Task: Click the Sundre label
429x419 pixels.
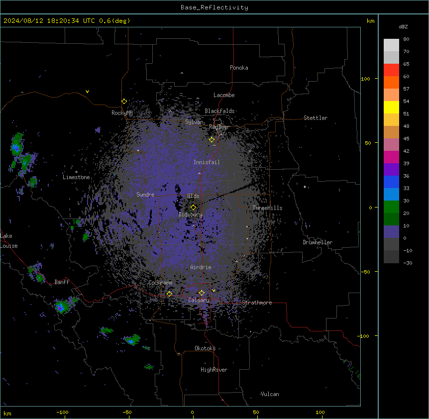Action: tap(145, 195)
